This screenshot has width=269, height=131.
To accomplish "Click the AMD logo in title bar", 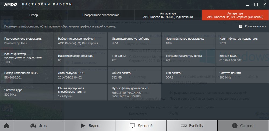I will [x=11, y=4].
